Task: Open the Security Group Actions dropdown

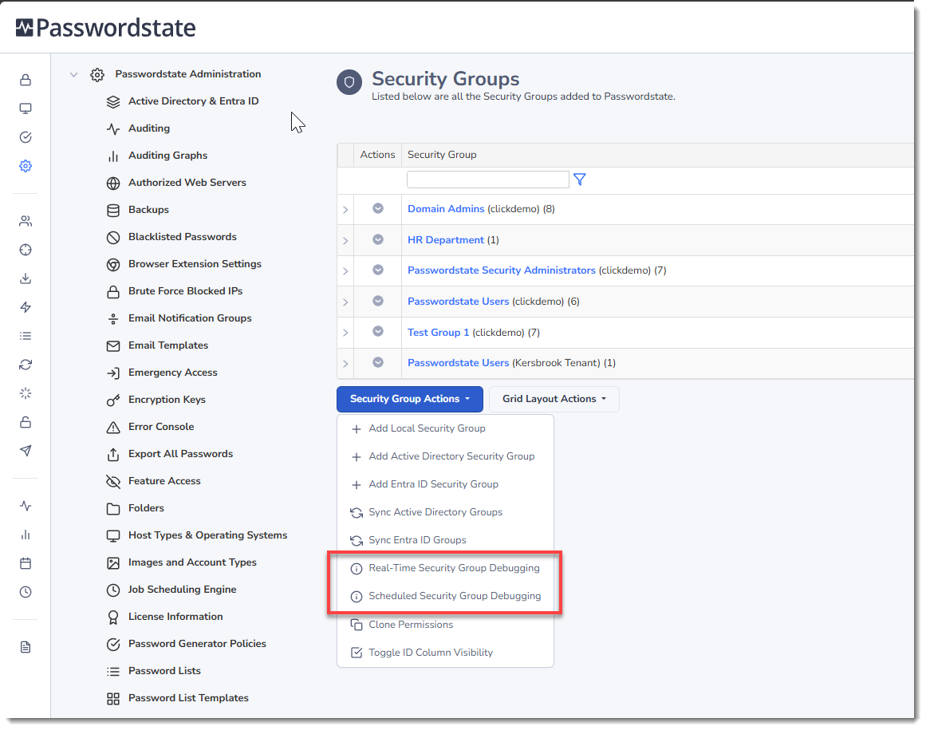Action: 410,399
